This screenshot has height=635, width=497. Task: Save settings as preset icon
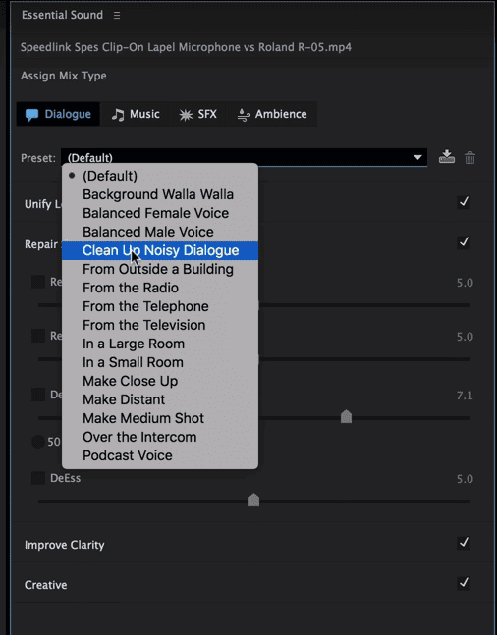pyautogui.click(x=446, y=157)
